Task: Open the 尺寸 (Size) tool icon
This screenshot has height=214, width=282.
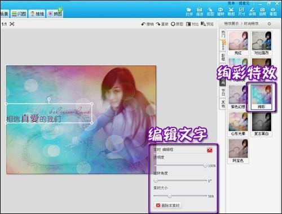Action: [x=241, y=12]
